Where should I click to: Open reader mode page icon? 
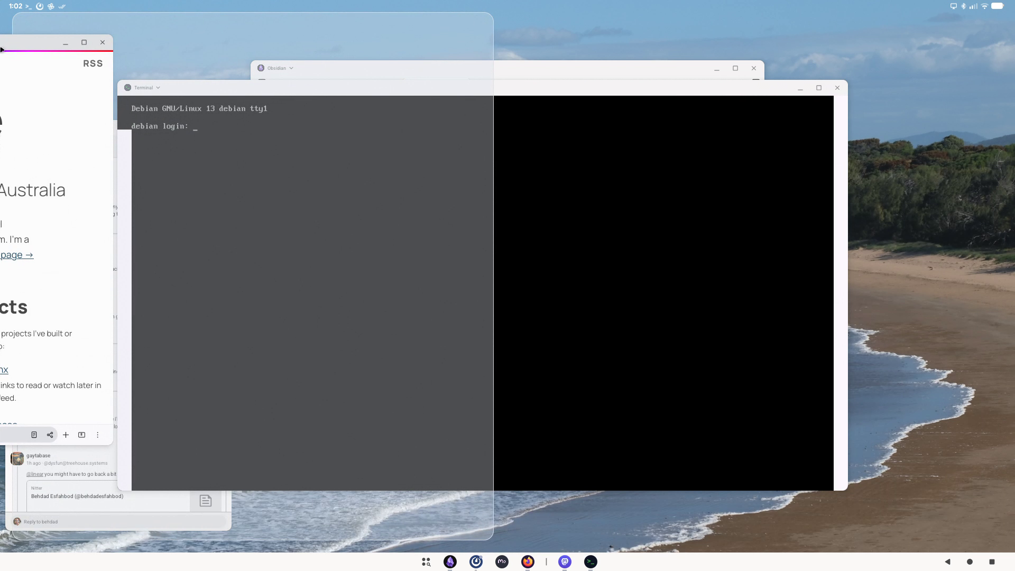[x=34, y=435]
